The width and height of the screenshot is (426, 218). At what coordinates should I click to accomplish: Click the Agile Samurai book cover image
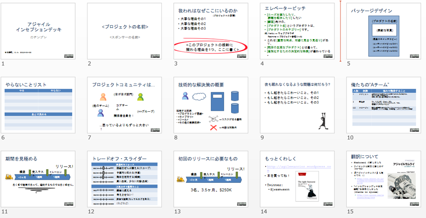coord(307,186)
